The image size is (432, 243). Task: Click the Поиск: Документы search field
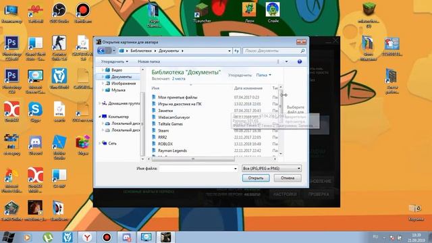[271, 51]
